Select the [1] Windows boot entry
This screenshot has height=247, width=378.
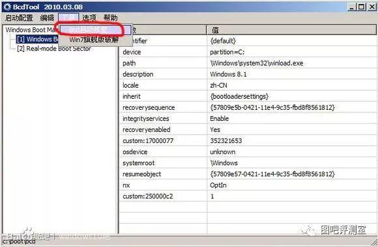point(37,39)
